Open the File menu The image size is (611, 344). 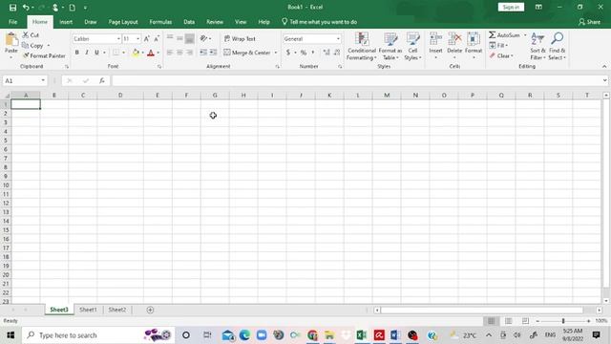(12, 22)
